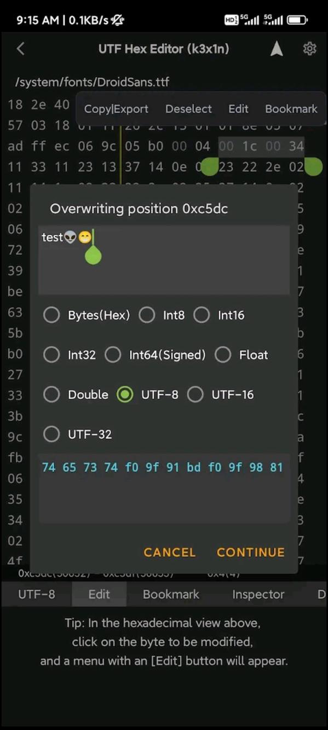The height and width of the screenshot is (730, 328).
Task: Select Int32 as the data type
Action: coord(51,354)
